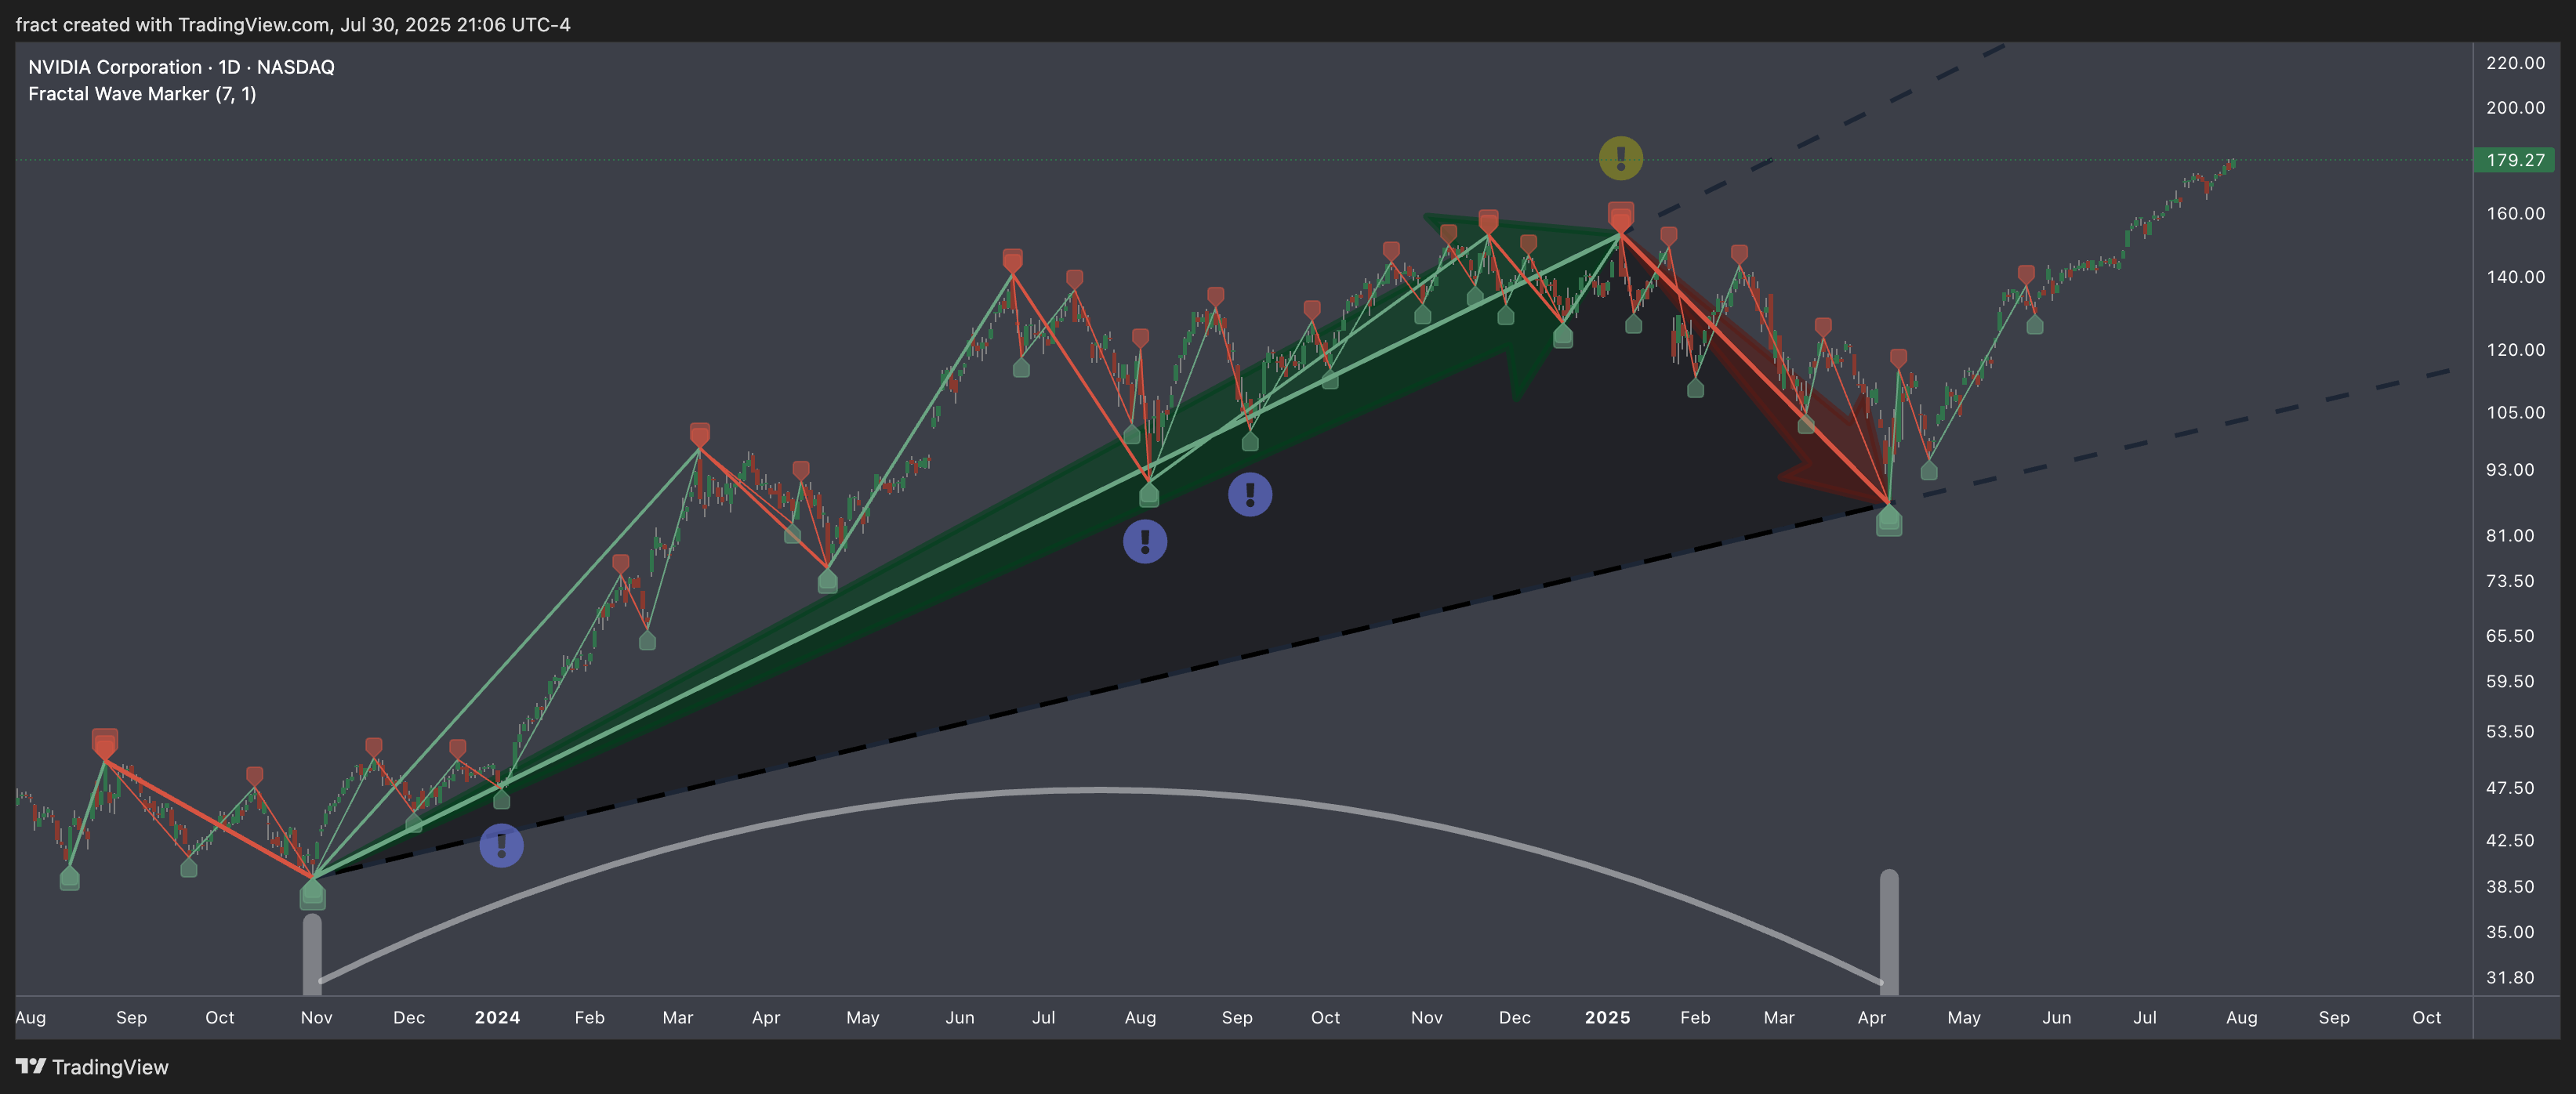Click the NVIDIA Corporation · 1D · NASDAQ title
2576x1094 pixels.
tap(181, 67)
